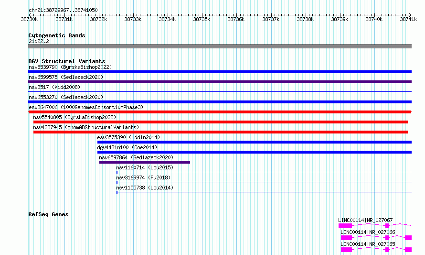
Task: Click the 38734k ruler position
Action: (x=167, y=19)
